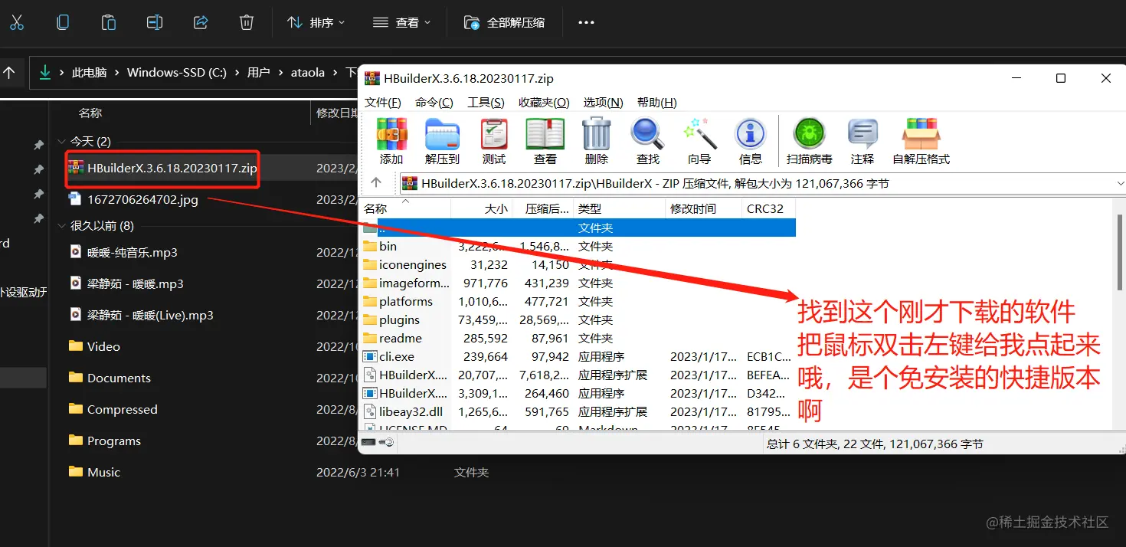Click the Cut scissors icon in Explorer toolbar

click(17, 22)
